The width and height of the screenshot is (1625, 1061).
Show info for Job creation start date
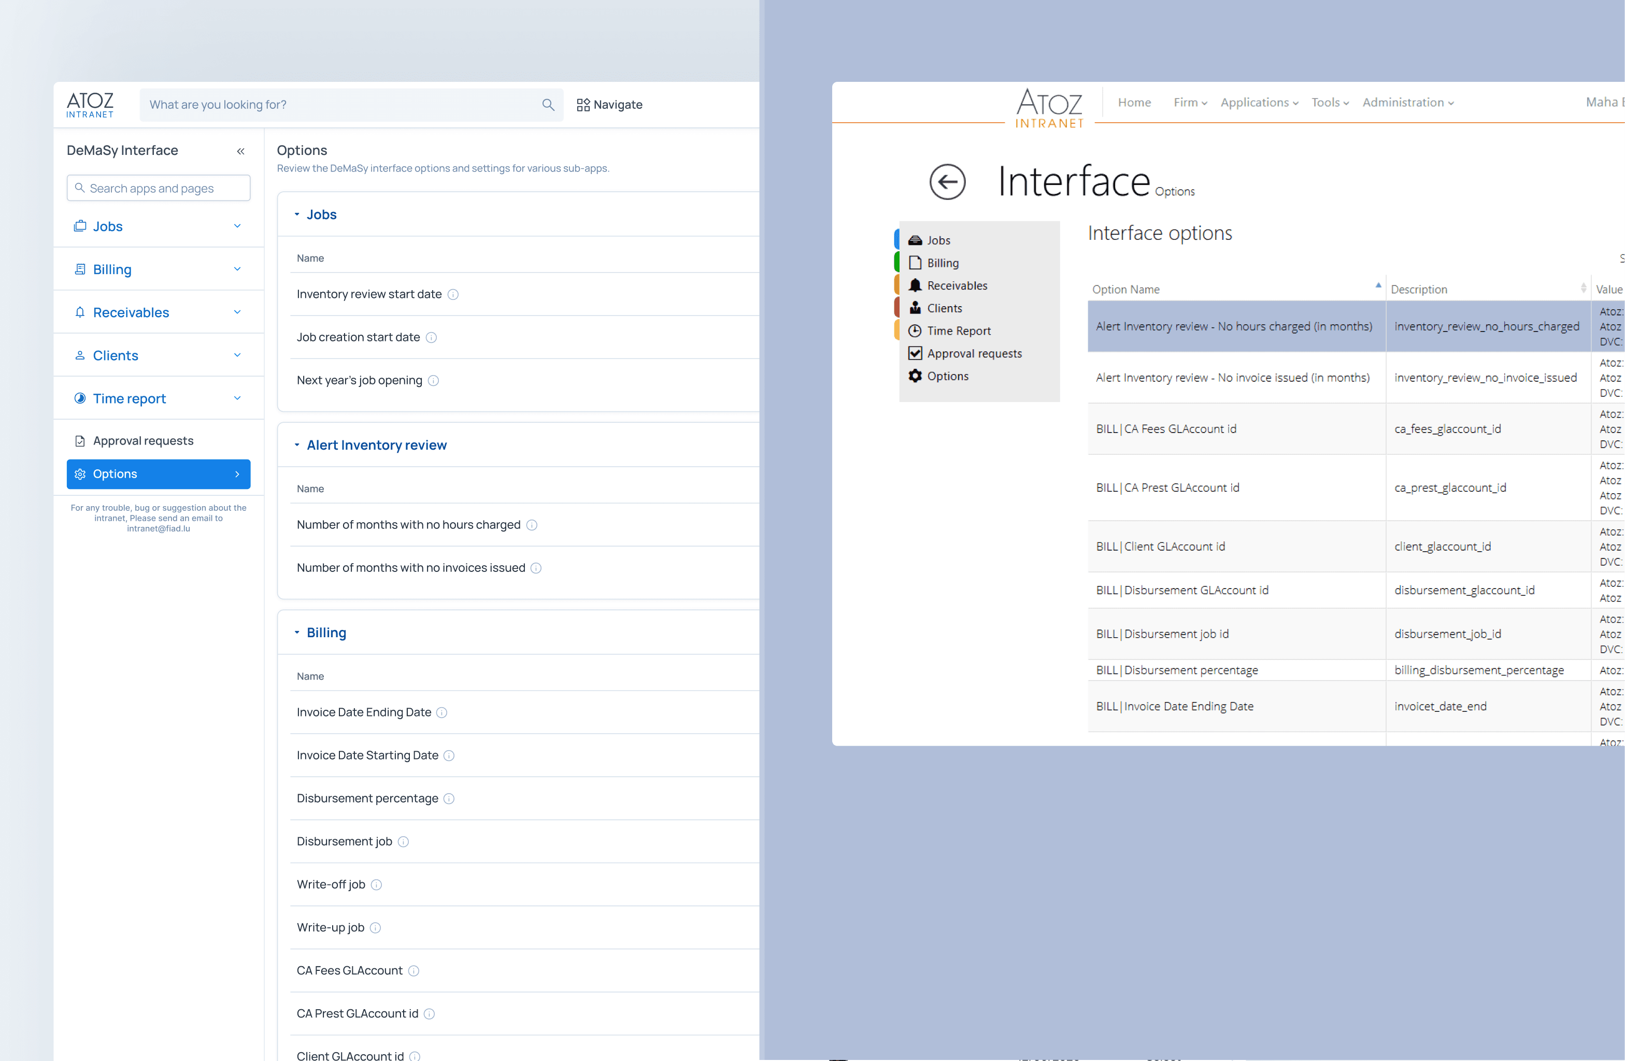pyautogui.click(x=431, y=337)
